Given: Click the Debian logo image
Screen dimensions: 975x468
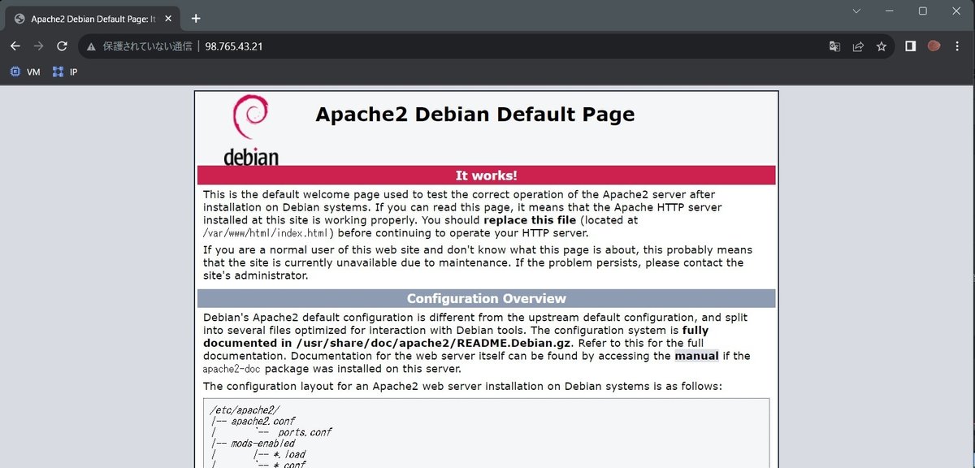Looking at the screenshot, I should [251, 130].
